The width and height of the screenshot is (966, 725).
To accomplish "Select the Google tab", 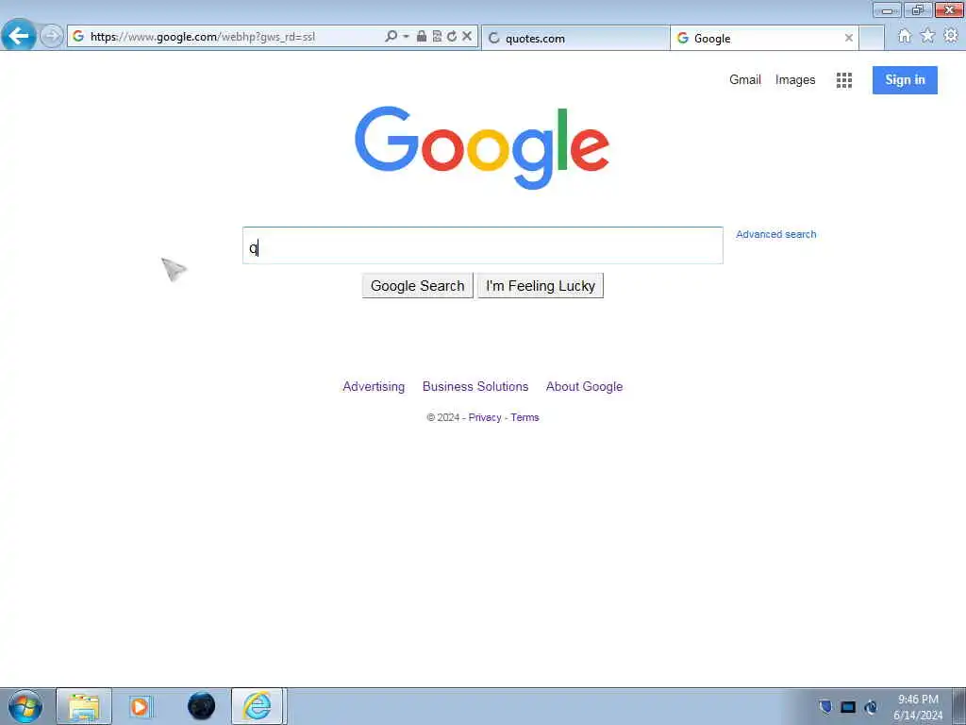I will coord(764,38).
